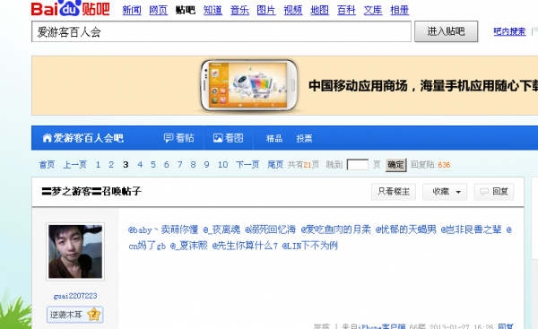This screenshot has width=538, height=329.
Task: Click the thread title 〓梦之游客〓召唤帖子
Action: 91,191
